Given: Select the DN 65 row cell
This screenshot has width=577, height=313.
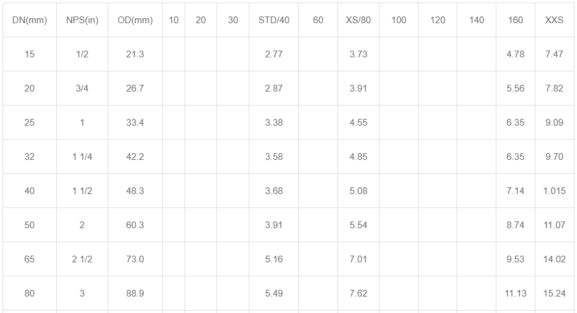Looking at the screenshot, I should pos(29,259).
